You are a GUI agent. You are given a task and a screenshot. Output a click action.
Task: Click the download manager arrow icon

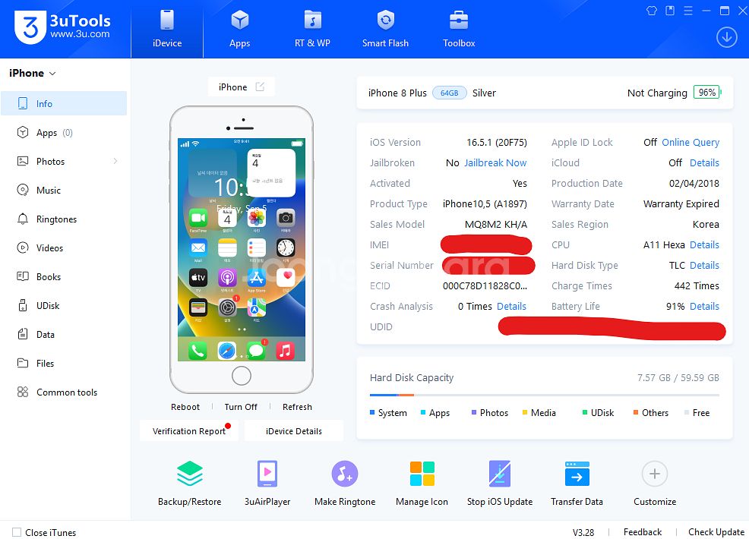click(x=726, y=36)
